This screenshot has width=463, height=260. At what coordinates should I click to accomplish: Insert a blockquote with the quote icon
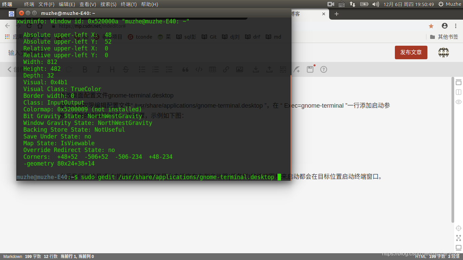point(185,69)
